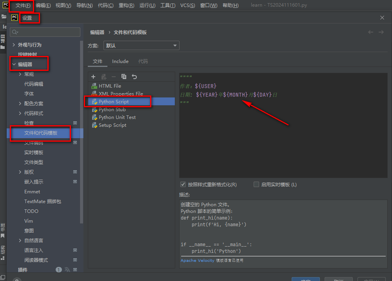Click the revert template undo icon

tap(134, 77)
